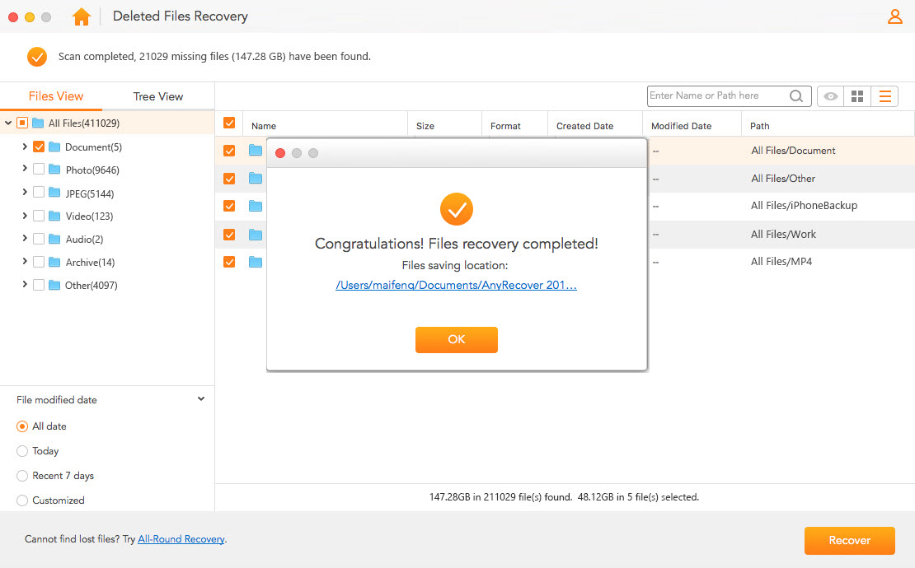
Task: Select the orange list view icon
Action: pos(884,95)
